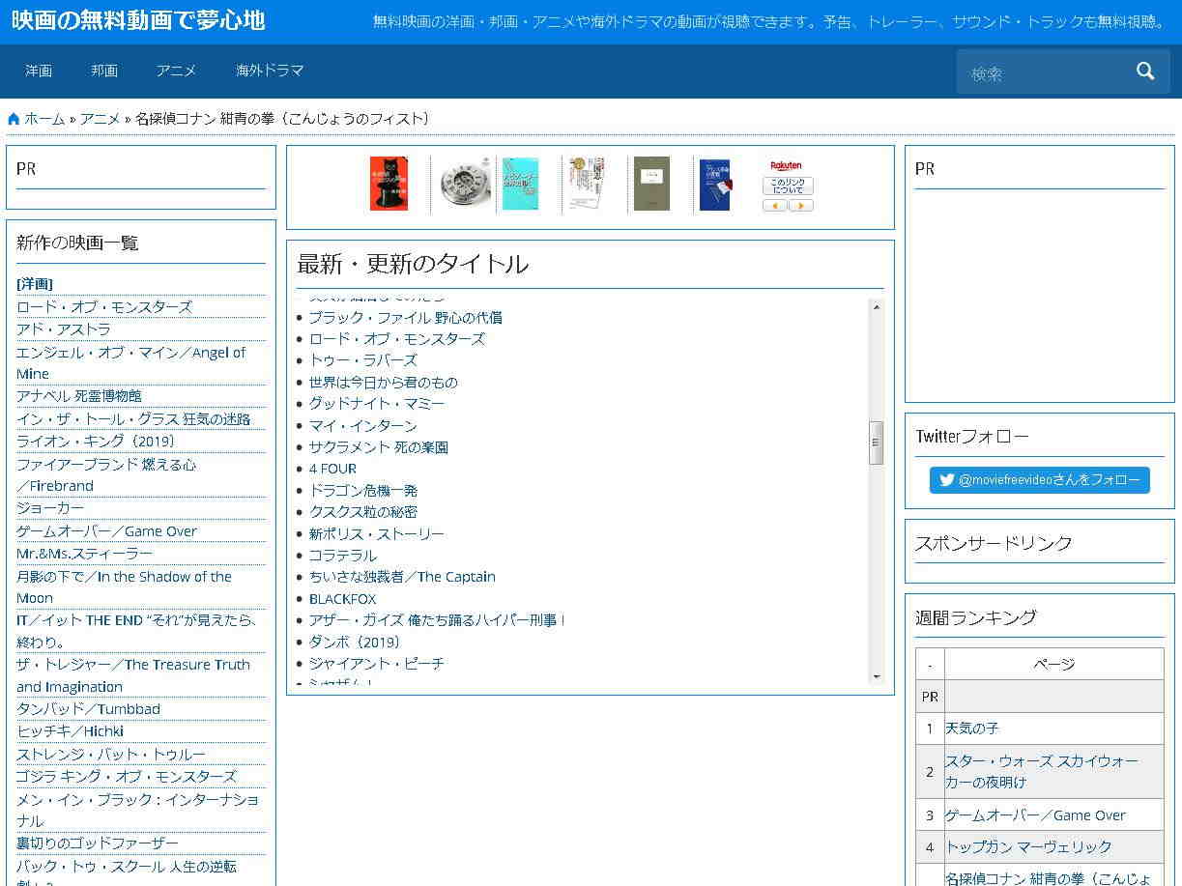The width and height of the screenshot is (1182, 886).
Task: Open the olive gray book thumbnail
Action: (651, 184)
